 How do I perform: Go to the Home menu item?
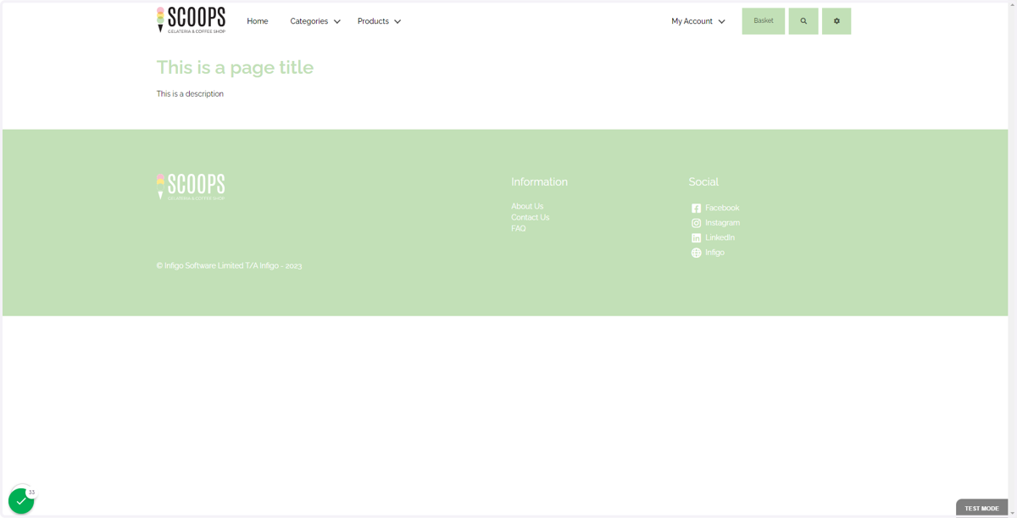coord(258,21)
